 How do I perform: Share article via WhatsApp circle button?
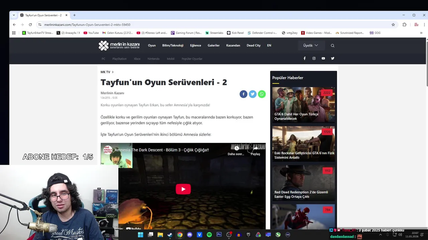point(262,94)
